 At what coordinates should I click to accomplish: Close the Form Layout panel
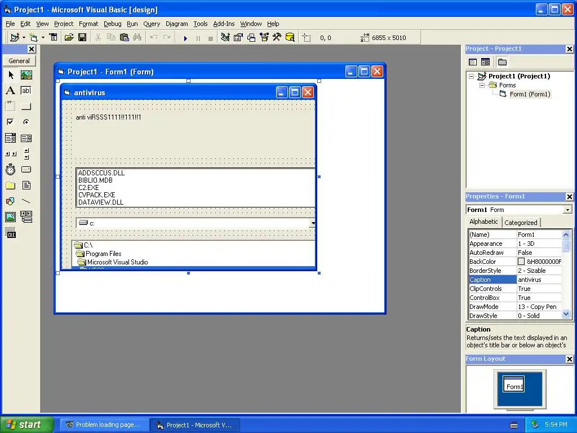569,359
